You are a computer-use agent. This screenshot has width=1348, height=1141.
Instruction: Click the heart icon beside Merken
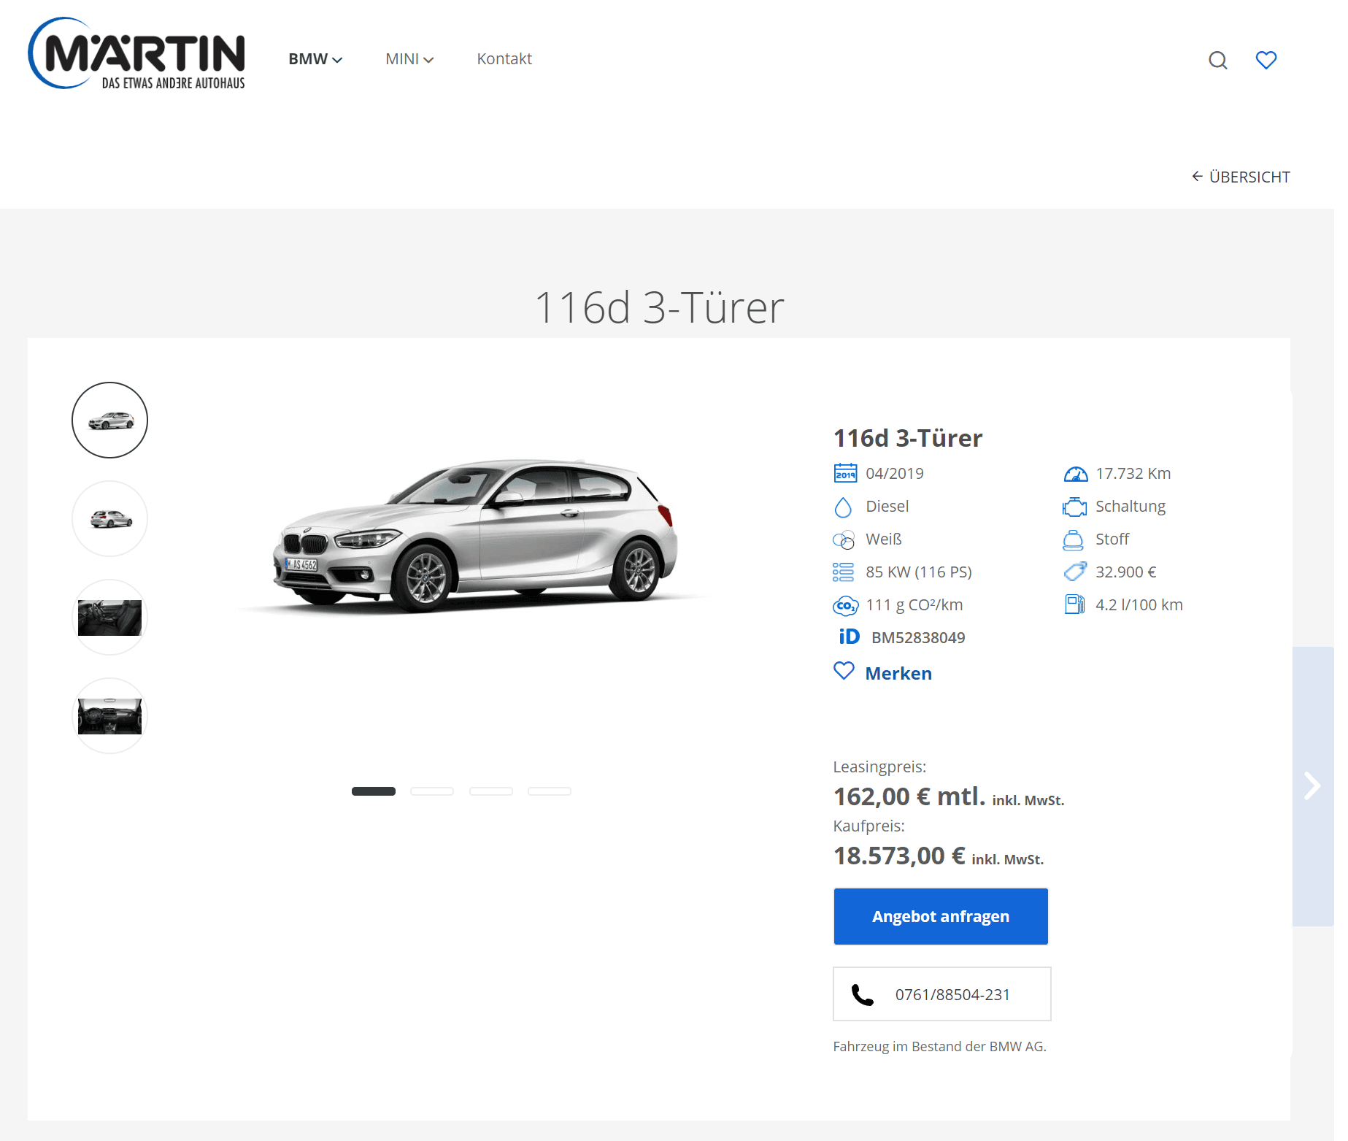pyautogui.click(x=844, y=670)
